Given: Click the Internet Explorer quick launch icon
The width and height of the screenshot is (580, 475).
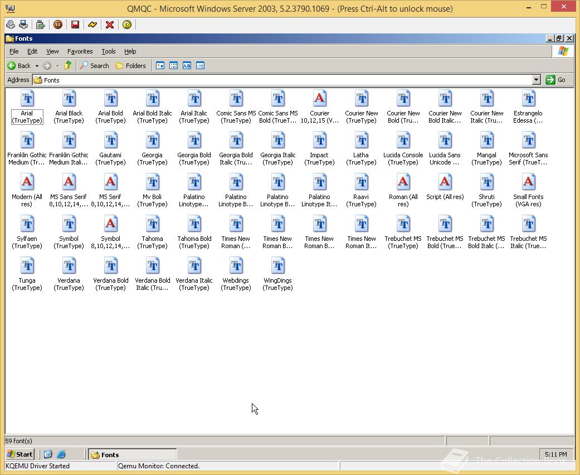Looking at the screenshot, I should [61, 454].
